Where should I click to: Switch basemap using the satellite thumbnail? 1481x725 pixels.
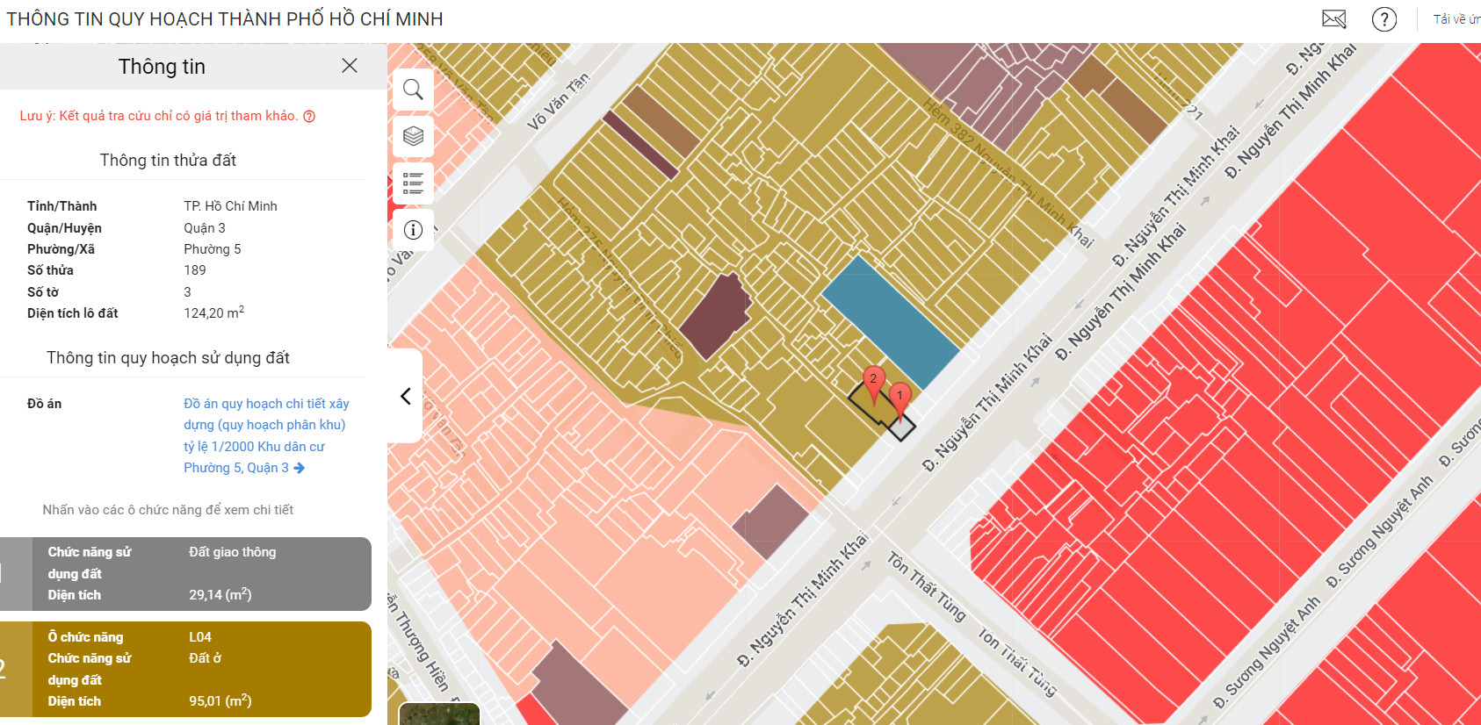(x=439, y=714)
